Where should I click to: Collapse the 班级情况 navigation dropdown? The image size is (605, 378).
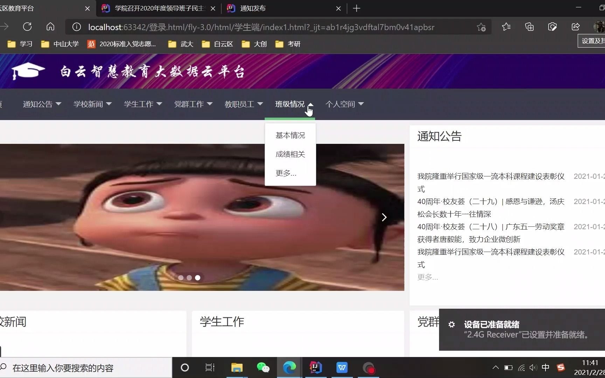coord(294,104)
